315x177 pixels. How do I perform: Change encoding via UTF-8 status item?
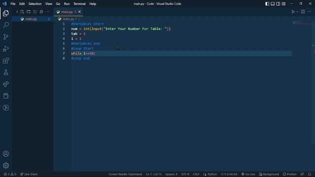pyautogui.click(x=185, y=174)
